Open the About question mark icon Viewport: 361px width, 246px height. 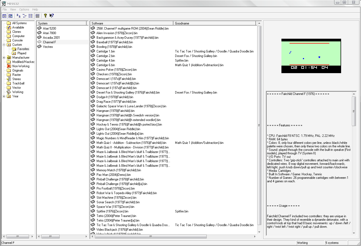pos(45,16)
